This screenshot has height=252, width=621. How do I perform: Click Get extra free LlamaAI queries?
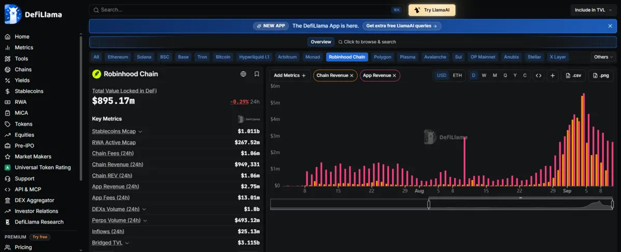402,26
